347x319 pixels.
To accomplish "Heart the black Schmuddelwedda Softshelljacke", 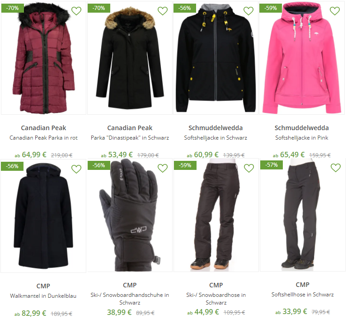I will 249,11.
